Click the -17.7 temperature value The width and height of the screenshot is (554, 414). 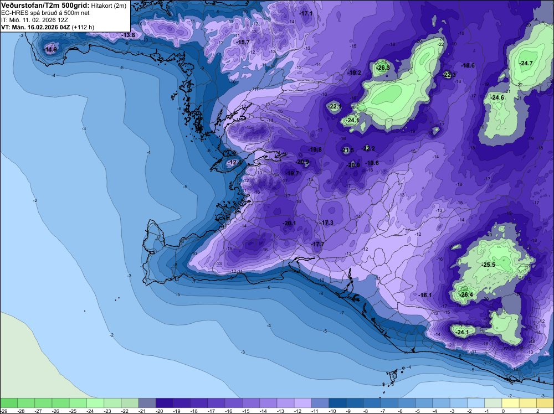pyautogui.click(x=317, y=244)
